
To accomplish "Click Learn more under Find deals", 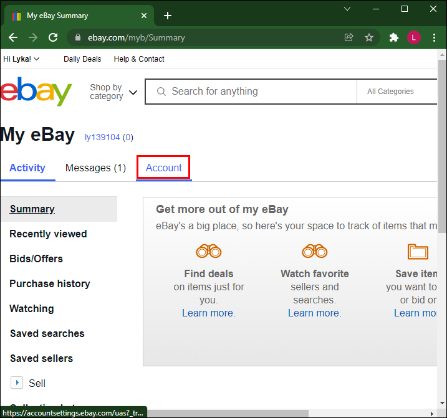I will pyautogui.click(x=209, y=313).
